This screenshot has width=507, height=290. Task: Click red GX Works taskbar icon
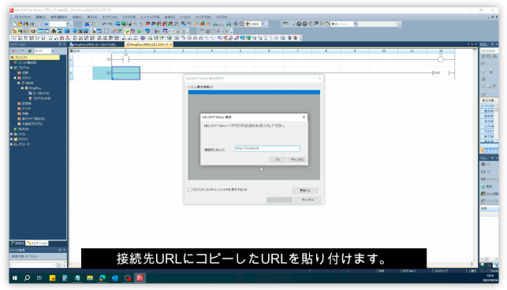140,277
